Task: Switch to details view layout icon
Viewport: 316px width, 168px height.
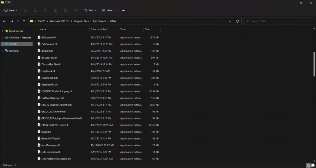Action: (x=308, y=165)
